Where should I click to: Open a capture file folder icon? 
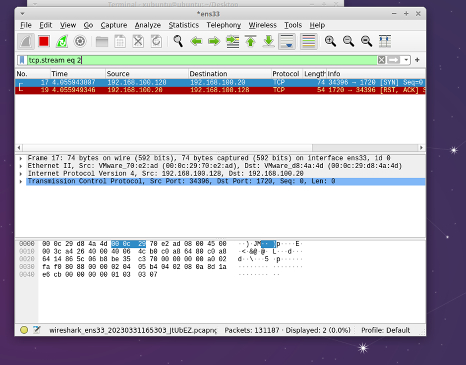[x=102, y=41]
